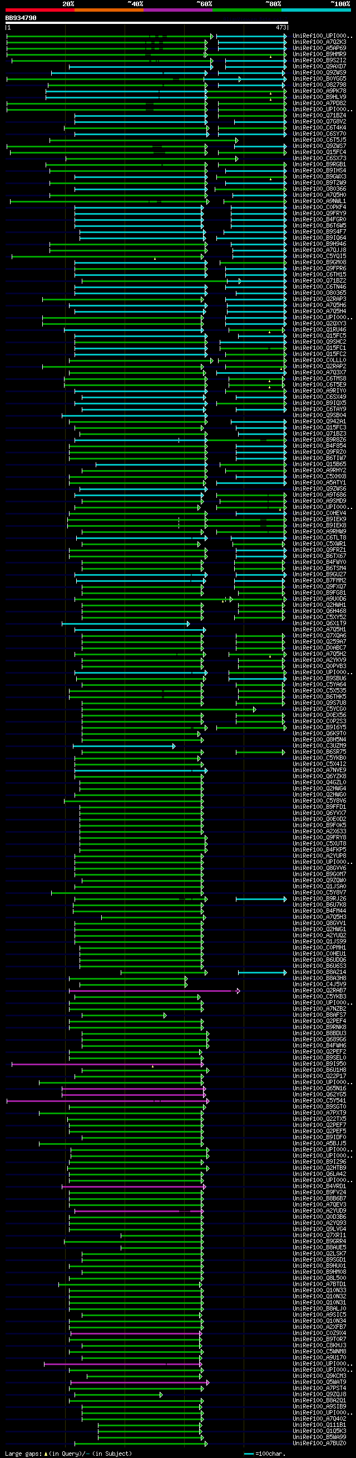Viewport: 356px width, 1458px height.
Task: Select the UniRef100_C0LLL0 entry
Action: click(319, 360)
